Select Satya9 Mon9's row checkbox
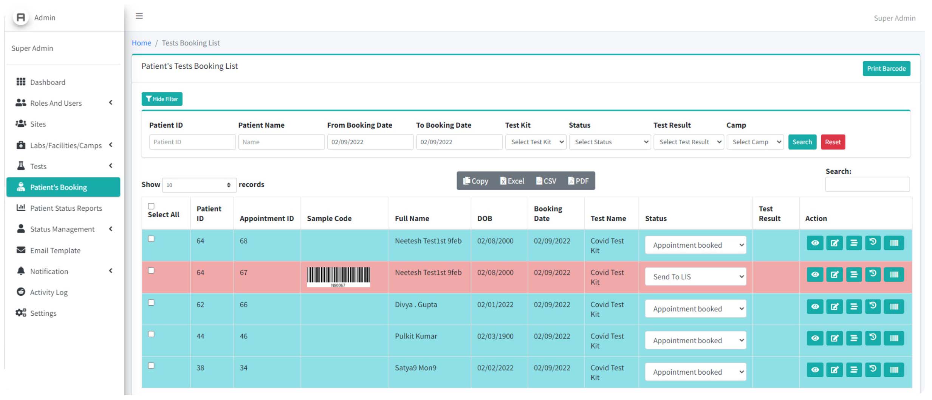 pyautogui.click(x=151, y=366)
